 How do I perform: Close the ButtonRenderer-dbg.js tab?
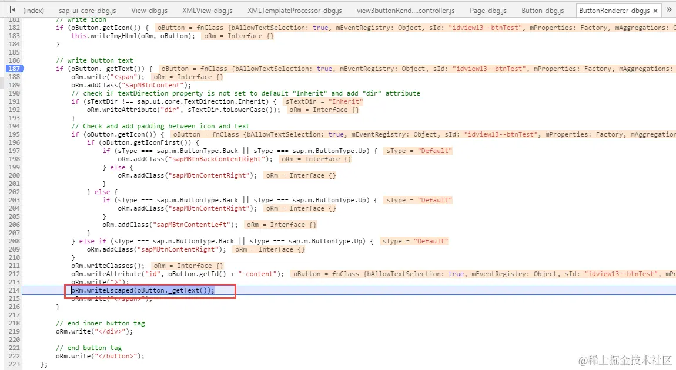point(655,11)
